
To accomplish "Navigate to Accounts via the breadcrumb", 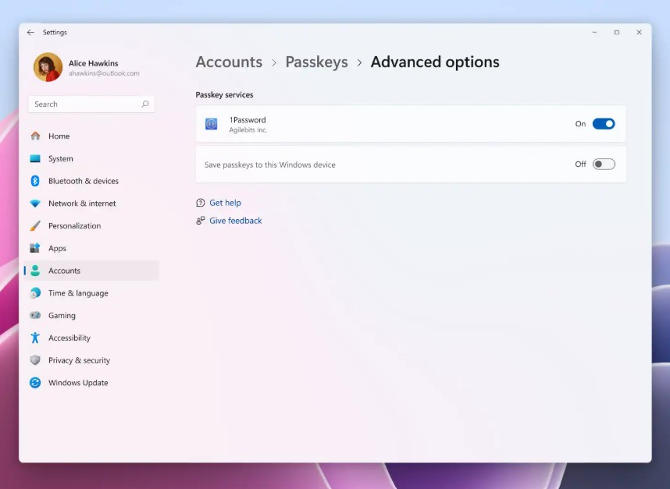I will click(229, 62).
